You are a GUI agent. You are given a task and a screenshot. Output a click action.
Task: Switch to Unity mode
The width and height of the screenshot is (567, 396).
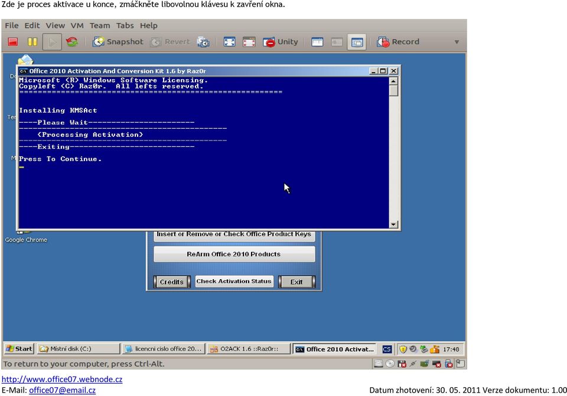point(280,42)
